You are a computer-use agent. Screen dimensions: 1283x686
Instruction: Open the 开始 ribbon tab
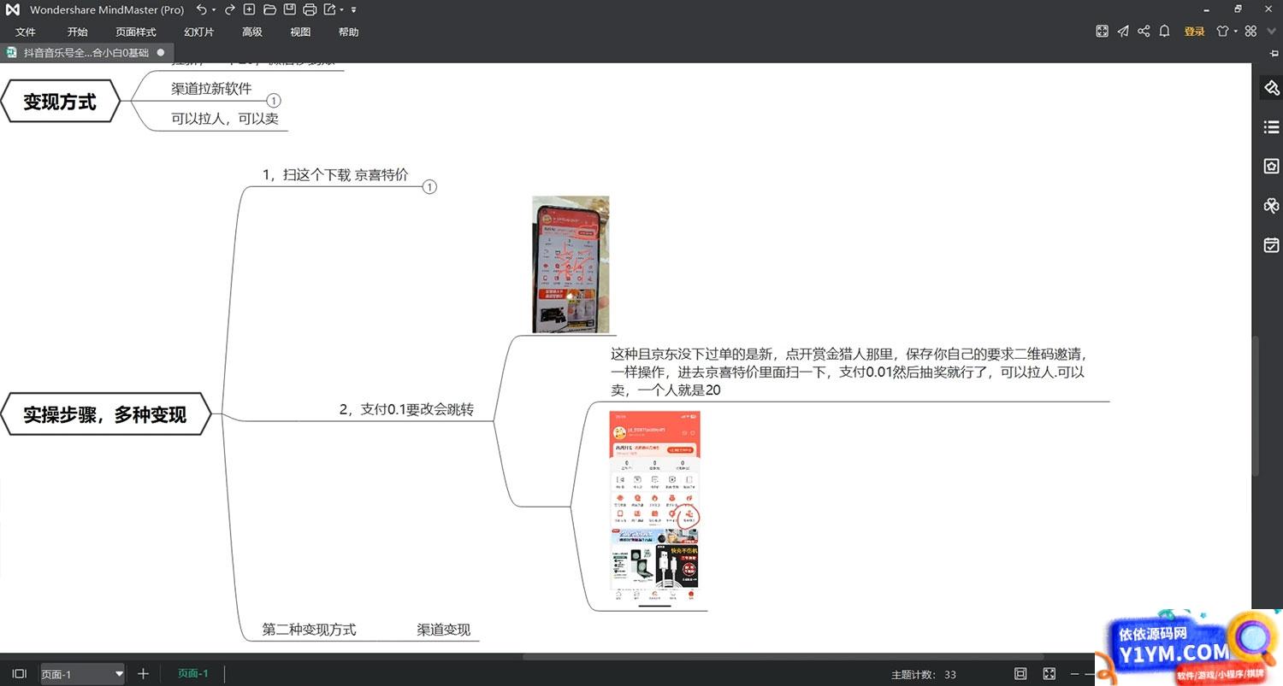click(x=77, y=32)
